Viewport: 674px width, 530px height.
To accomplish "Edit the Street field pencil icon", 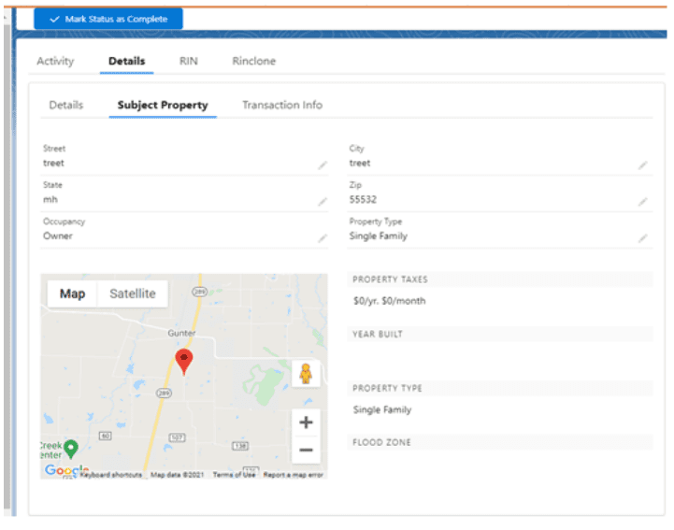I will 323,165.
